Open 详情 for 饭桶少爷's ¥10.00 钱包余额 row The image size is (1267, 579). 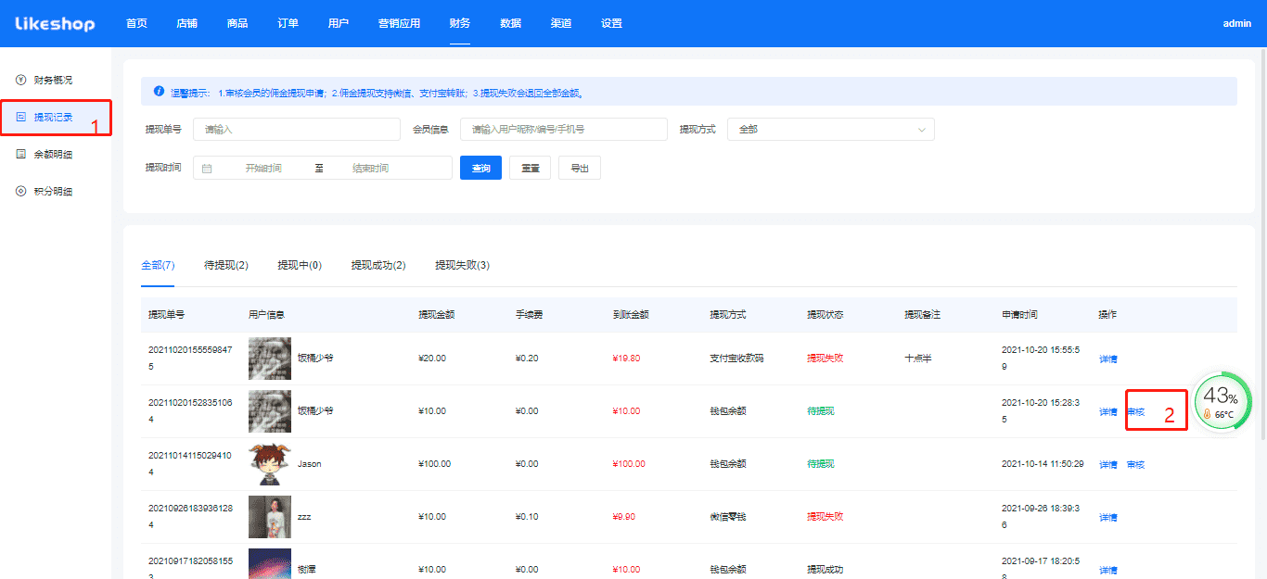point(1108,411)
